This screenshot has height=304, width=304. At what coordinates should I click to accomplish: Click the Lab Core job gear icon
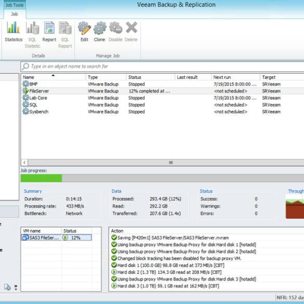25,98
